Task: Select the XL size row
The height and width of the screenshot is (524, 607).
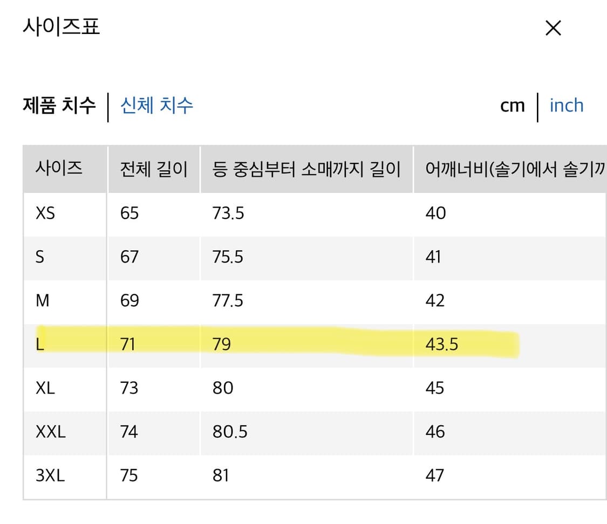Action: pyautogui.click(x=47, y=388)
